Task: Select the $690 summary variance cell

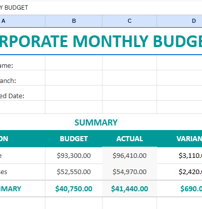Action: (179, 189)
